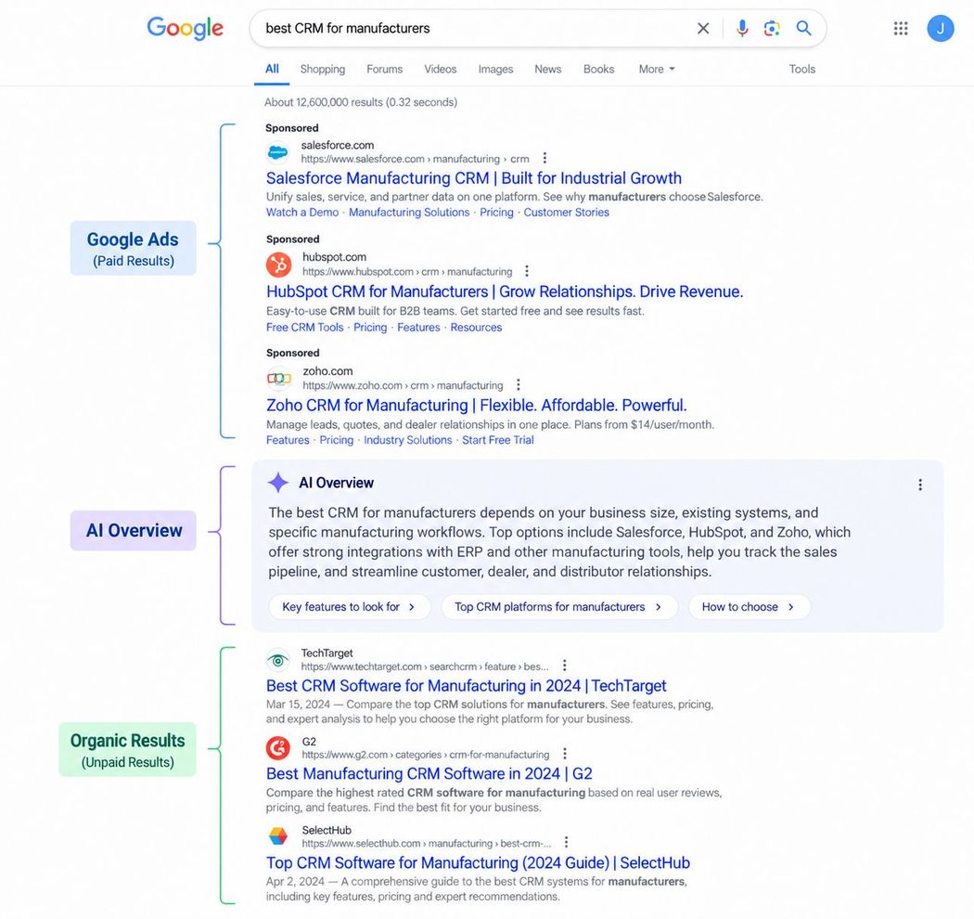Click the TechTarget eye favicon
The image size is (974, 919).
(277, 660)
